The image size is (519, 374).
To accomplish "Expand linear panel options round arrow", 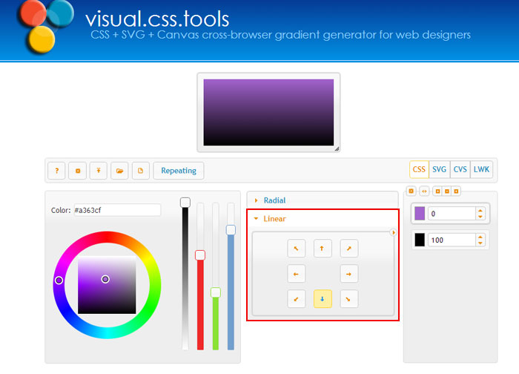I will point(393,232).
